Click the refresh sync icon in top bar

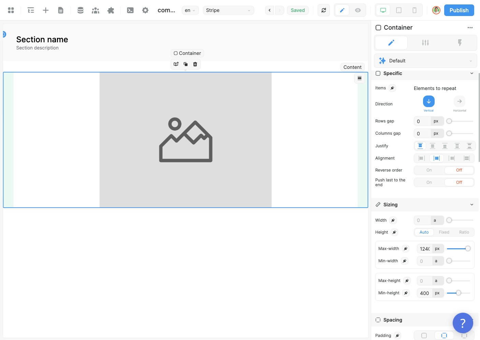[323, 10]
